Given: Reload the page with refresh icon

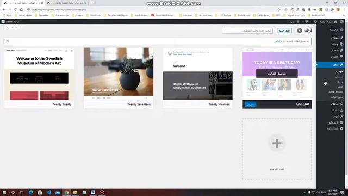Looking at the screenshot, I should pyautogui.click(x=16, y=10).
